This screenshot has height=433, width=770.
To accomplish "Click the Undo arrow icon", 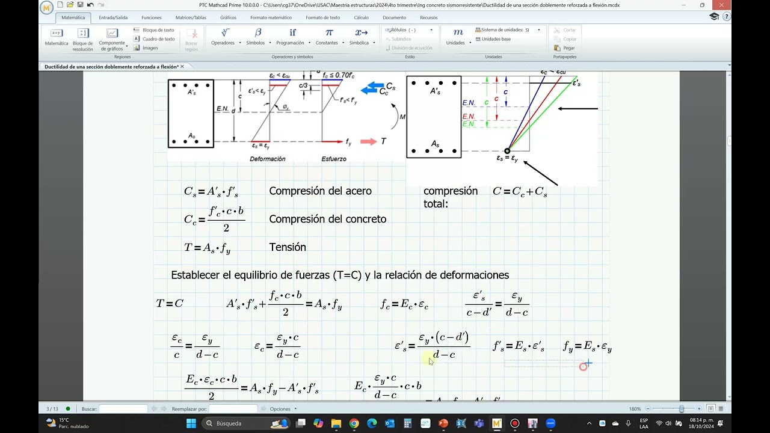I will coord(90,5).
